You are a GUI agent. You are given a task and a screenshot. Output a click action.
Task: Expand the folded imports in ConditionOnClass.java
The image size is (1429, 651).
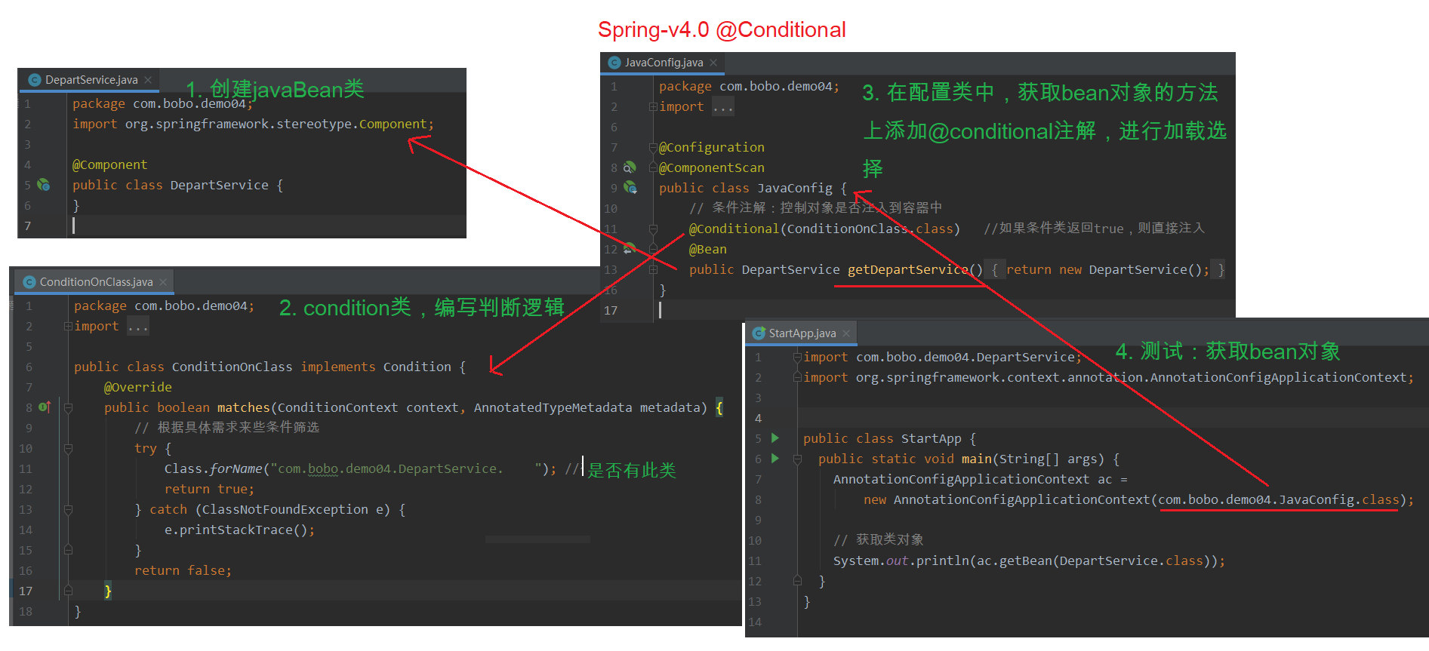pos(68,327)
